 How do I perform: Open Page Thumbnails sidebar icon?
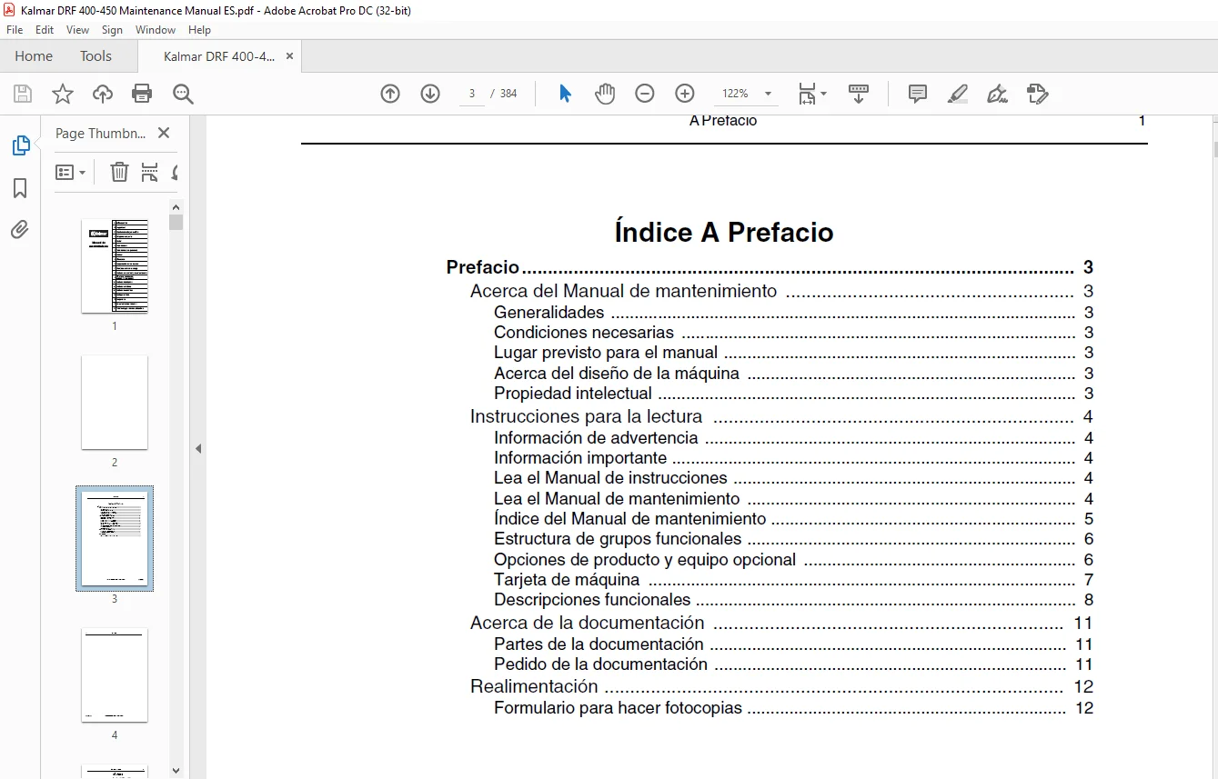tap(20, 145)
